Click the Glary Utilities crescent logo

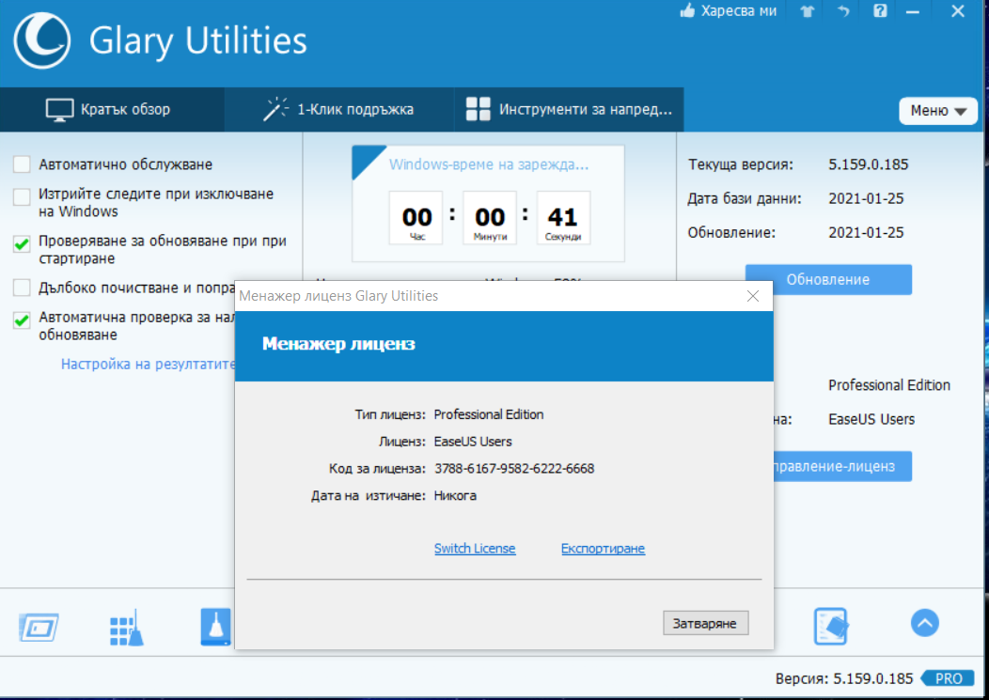pos(41,41)
